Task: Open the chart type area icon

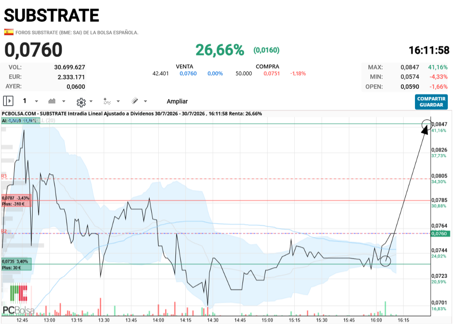Action: [52, 101]
